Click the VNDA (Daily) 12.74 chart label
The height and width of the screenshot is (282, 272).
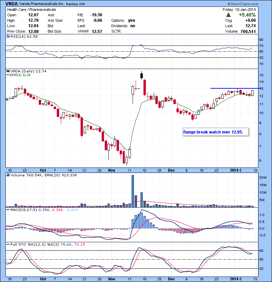click(29, 71)
